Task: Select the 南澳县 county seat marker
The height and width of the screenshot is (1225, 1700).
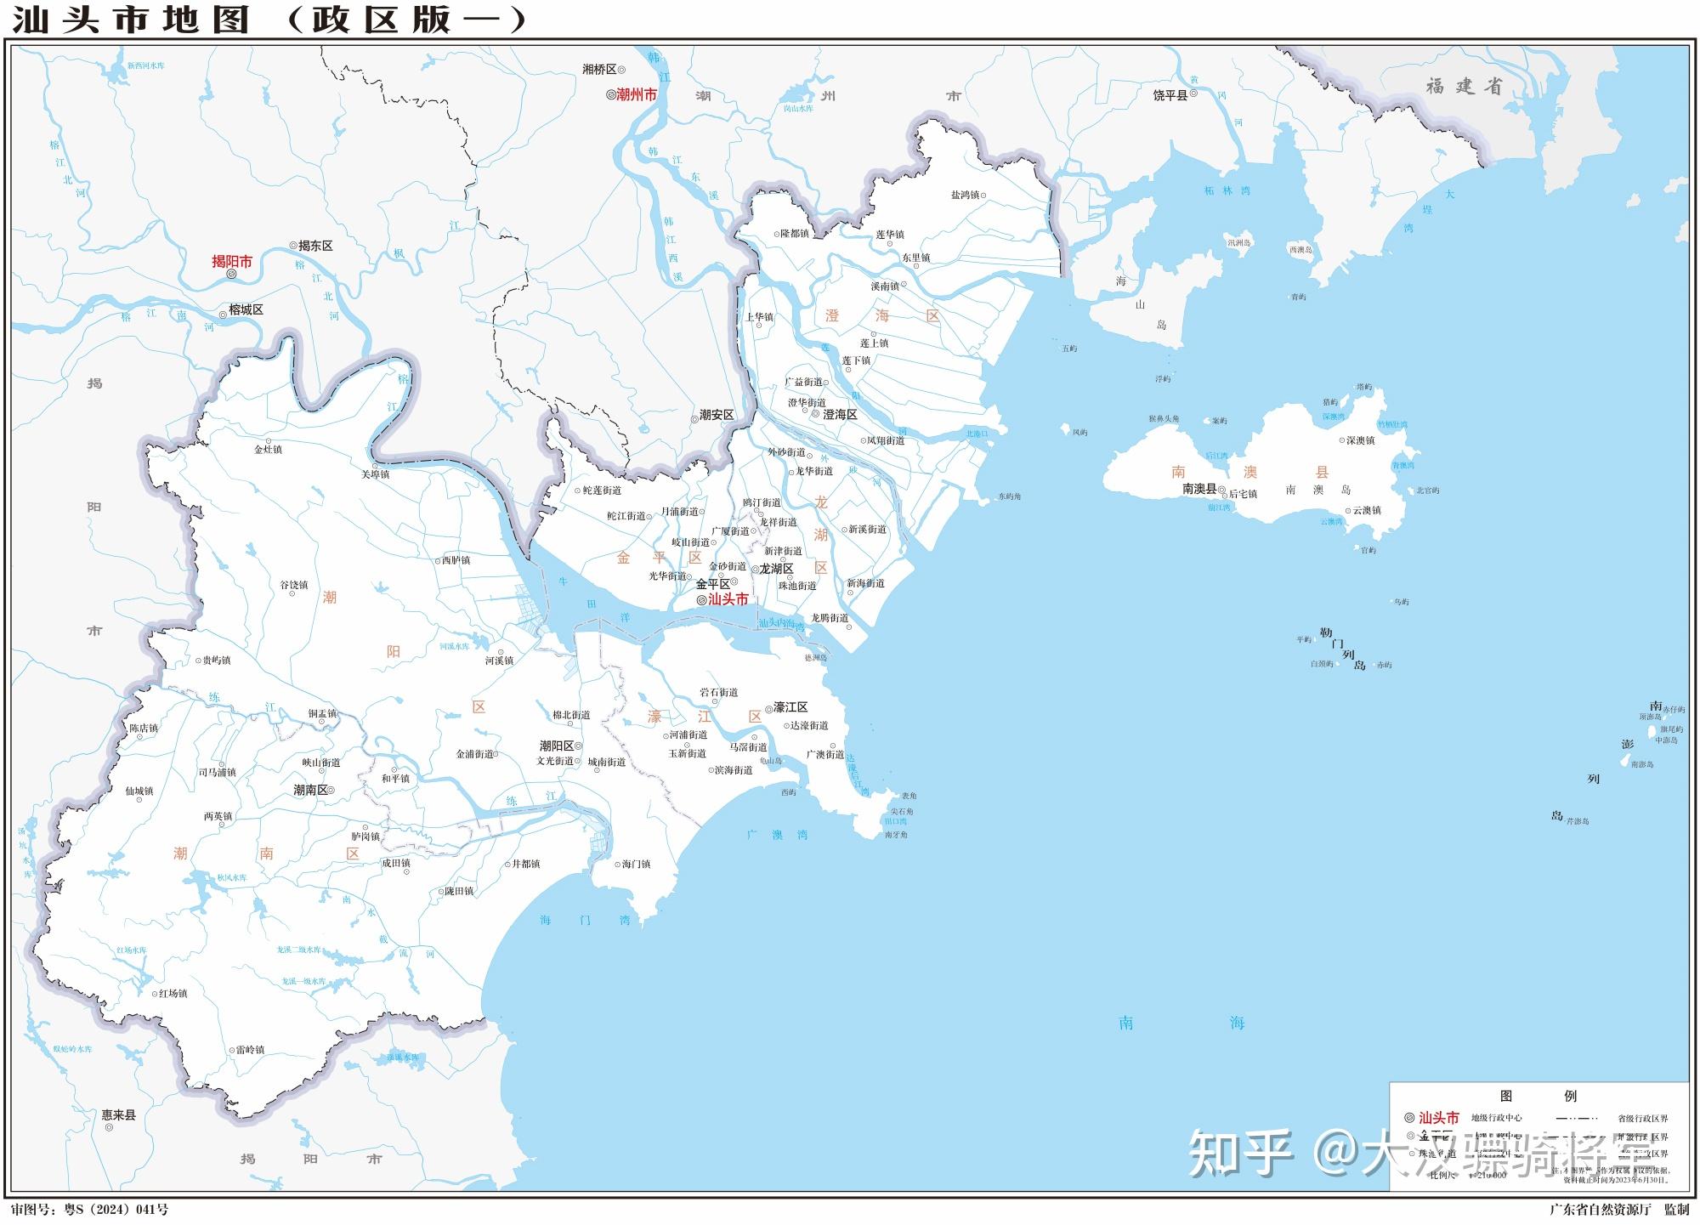Action: (1222, 490)
